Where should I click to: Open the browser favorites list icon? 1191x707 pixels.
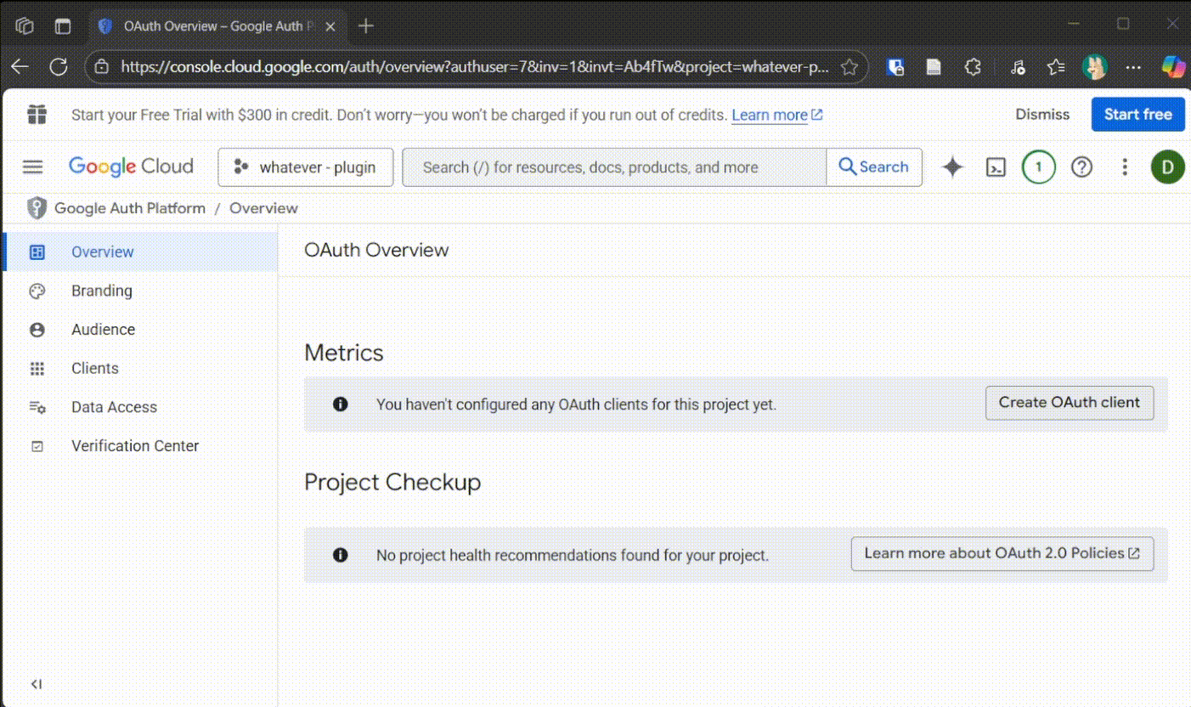[x=1056, y=67]
